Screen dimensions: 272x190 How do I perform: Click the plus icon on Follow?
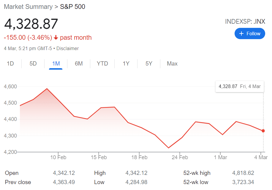(241, 33)
